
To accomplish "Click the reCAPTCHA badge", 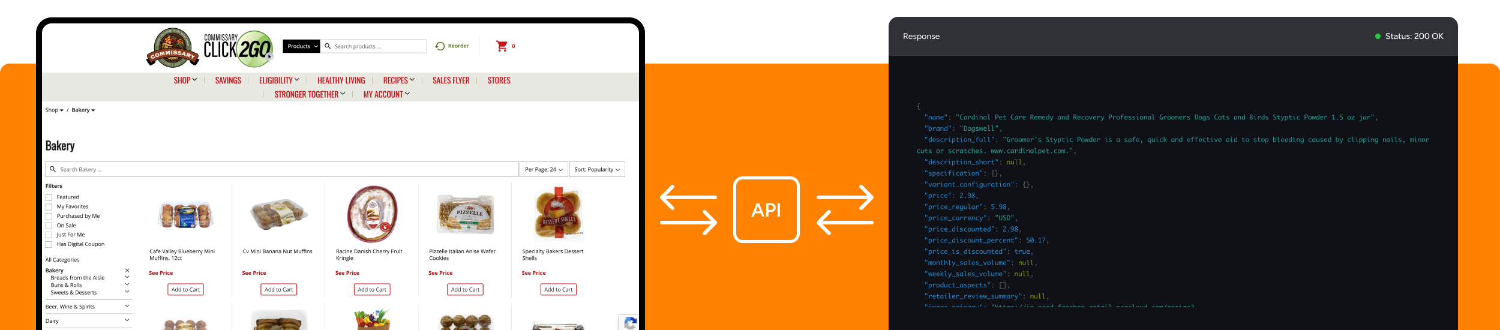I will point(629,323).
